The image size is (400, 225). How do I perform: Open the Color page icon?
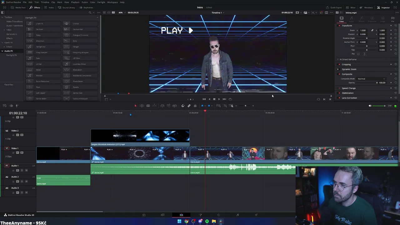[x=219, y=215]
